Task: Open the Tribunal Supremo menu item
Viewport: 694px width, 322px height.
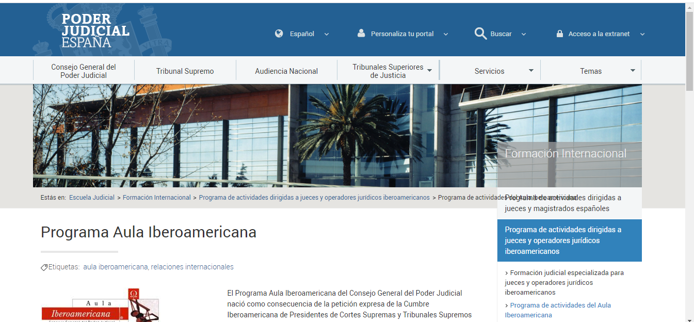Action: (x=185, y=71)
